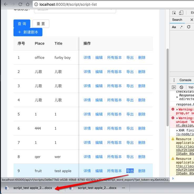This screenshot has width=194, height=194.
Task: Click the console prompt arrow input
Action: 173,178
